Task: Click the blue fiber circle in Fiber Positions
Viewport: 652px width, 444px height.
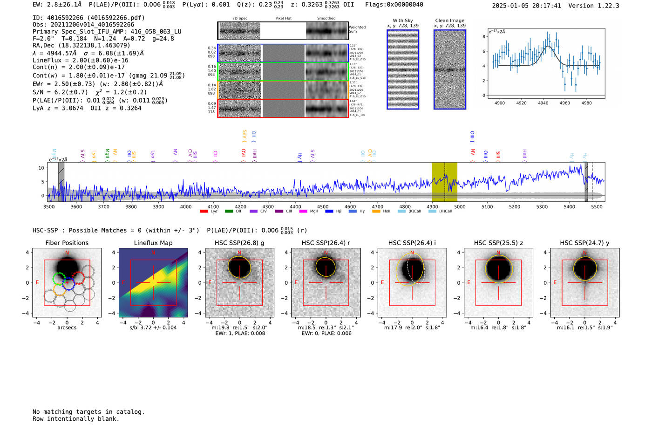Action: 68,283
